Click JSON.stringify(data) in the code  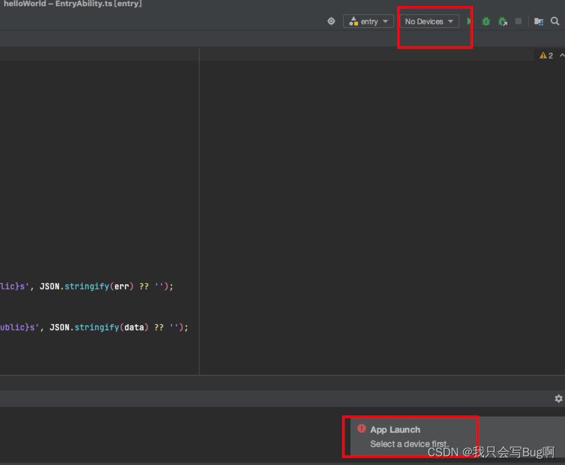(x=99, y=328)
